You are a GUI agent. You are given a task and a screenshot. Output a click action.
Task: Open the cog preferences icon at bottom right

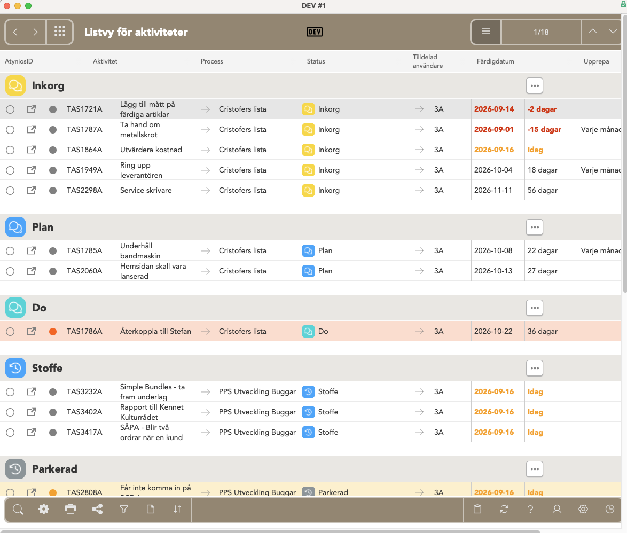[x=583, y=509]
